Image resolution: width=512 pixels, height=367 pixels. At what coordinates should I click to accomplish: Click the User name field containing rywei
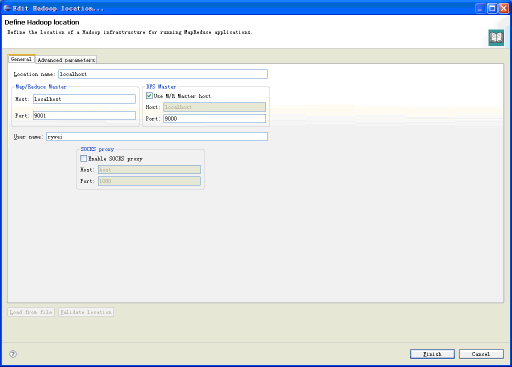[x=156, y=136]
